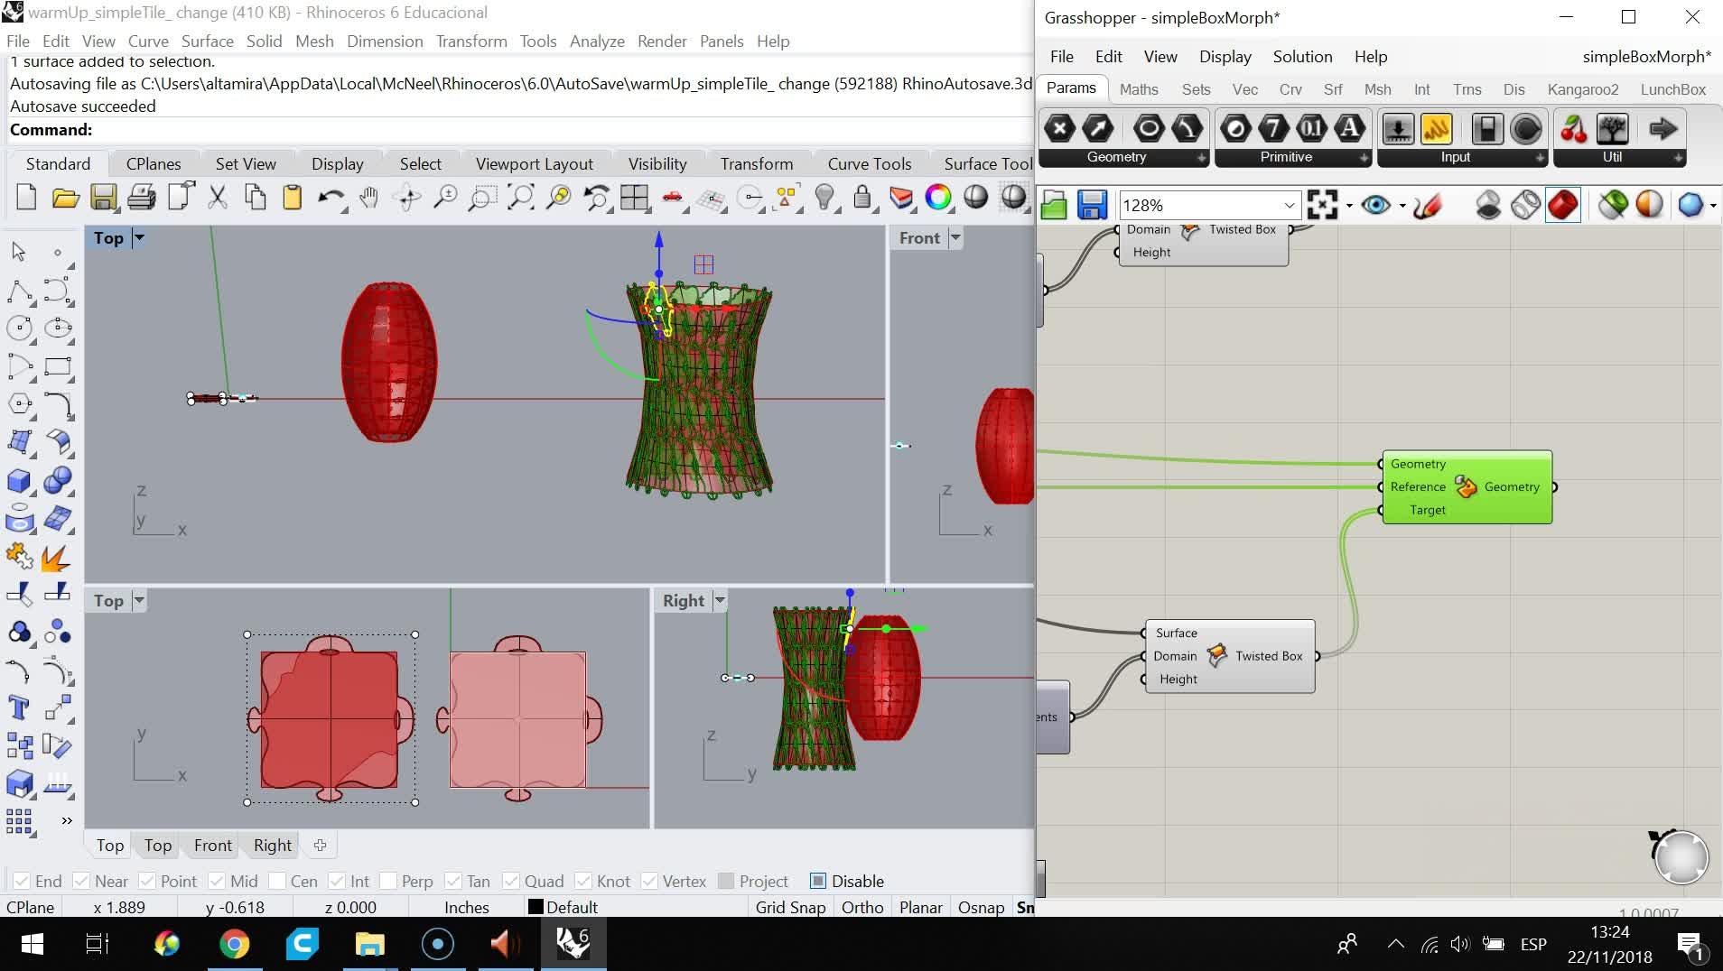Viewport: 1723px width, 971px height.
Task: Select the Pan hand tool
Action: tap(368, 198)
